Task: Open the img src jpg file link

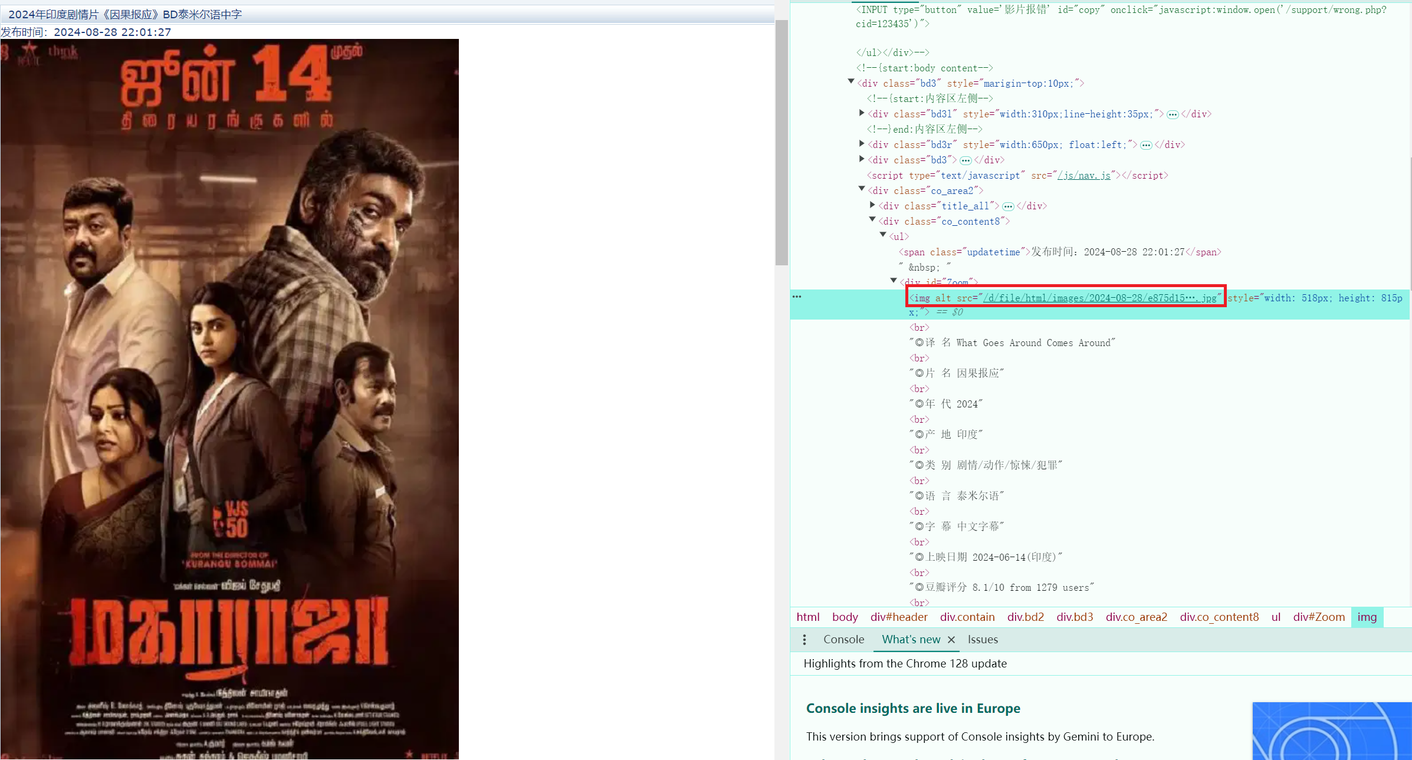Action: tap(1099, 298)
